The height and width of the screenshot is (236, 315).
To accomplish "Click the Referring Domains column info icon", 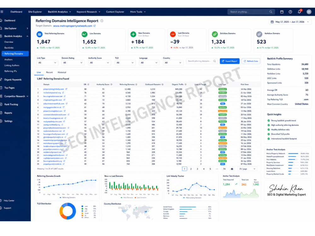I will (x=136, y=84).
